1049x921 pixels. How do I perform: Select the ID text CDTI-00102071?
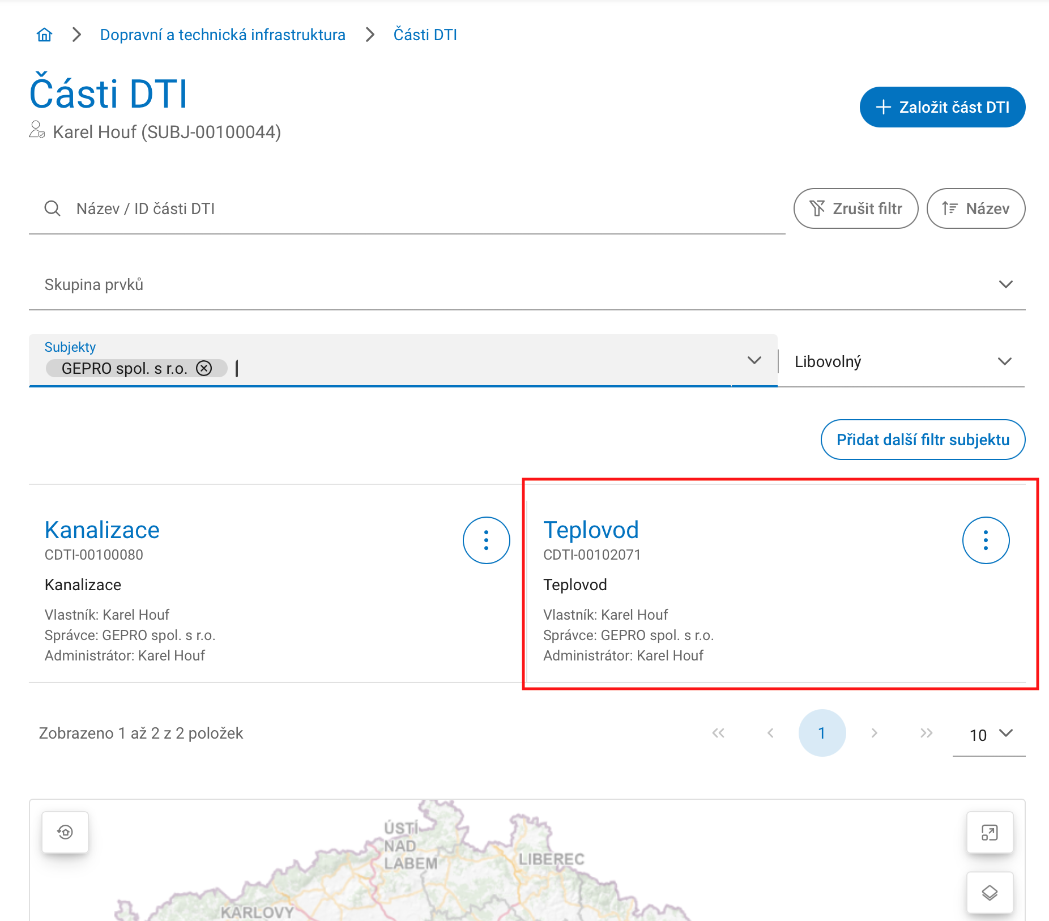point(592,555)
